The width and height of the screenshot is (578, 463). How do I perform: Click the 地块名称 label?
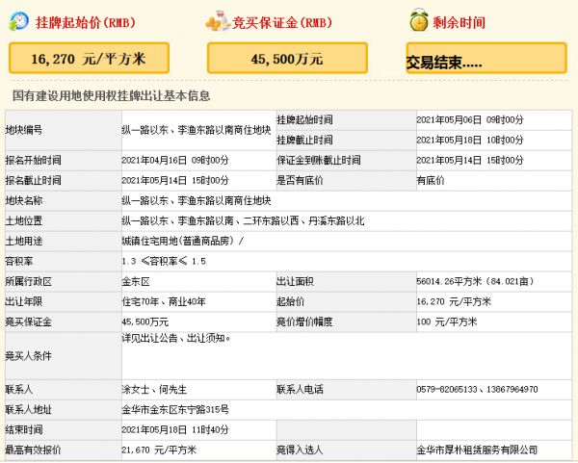23,201
